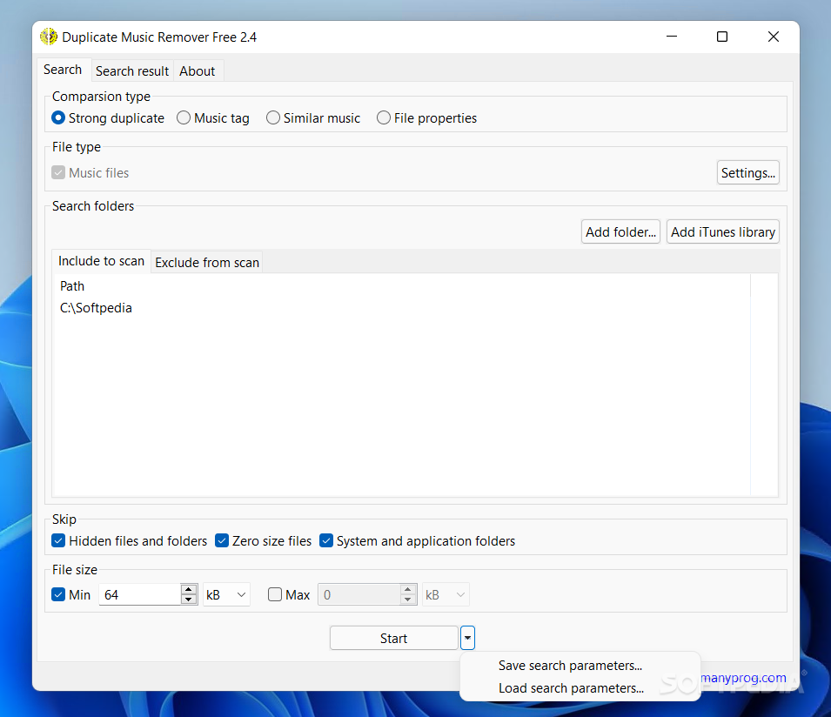Open the About tab
831x717 pixels.
(198, 71)
